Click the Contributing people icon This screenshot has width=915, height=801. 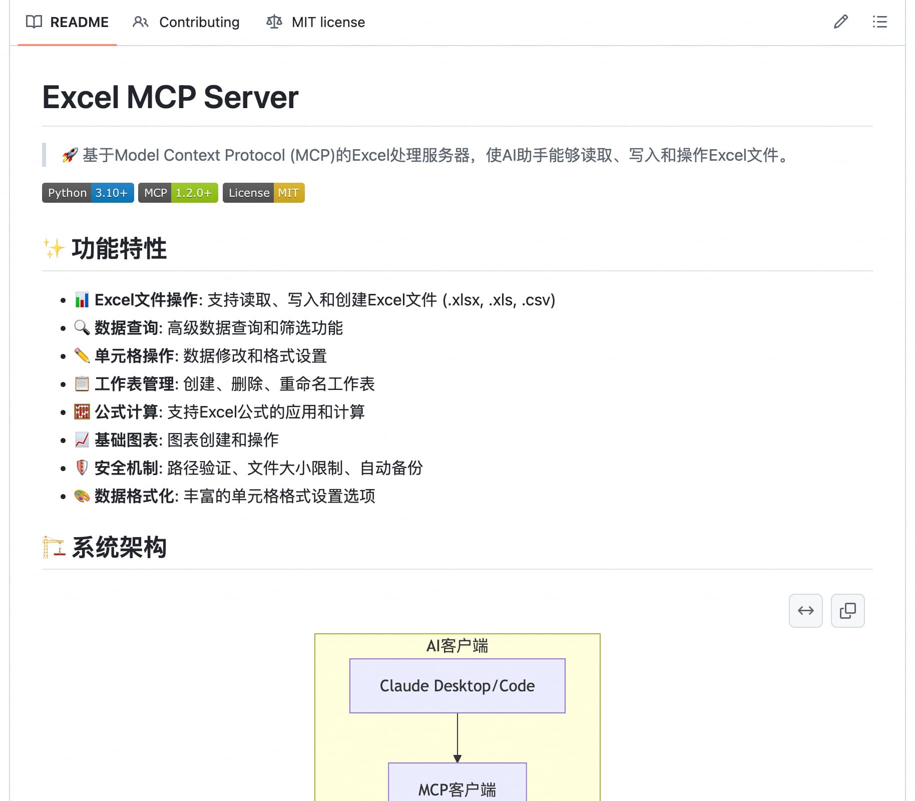coord(141,22)
